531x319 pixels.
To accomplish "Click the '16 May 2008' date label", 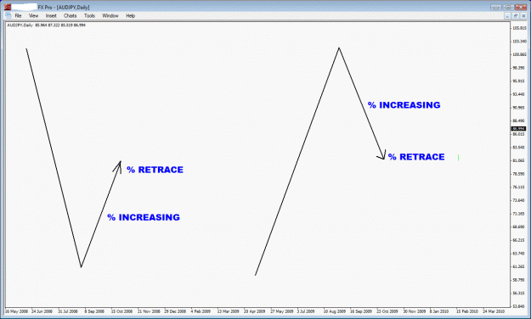I will click(17, 311).
